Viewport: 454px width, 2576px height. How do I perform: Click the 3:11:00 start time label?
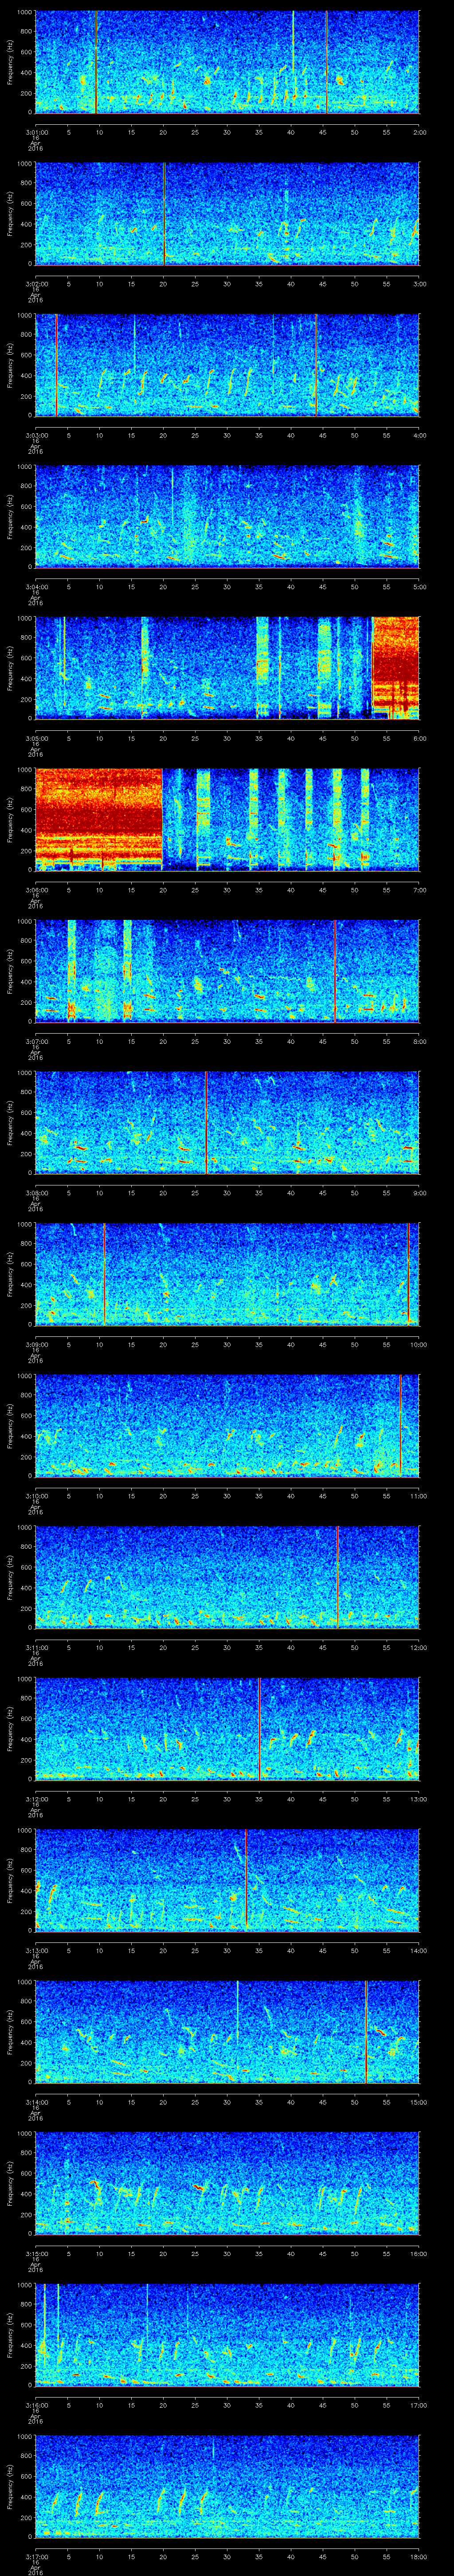36,1647
